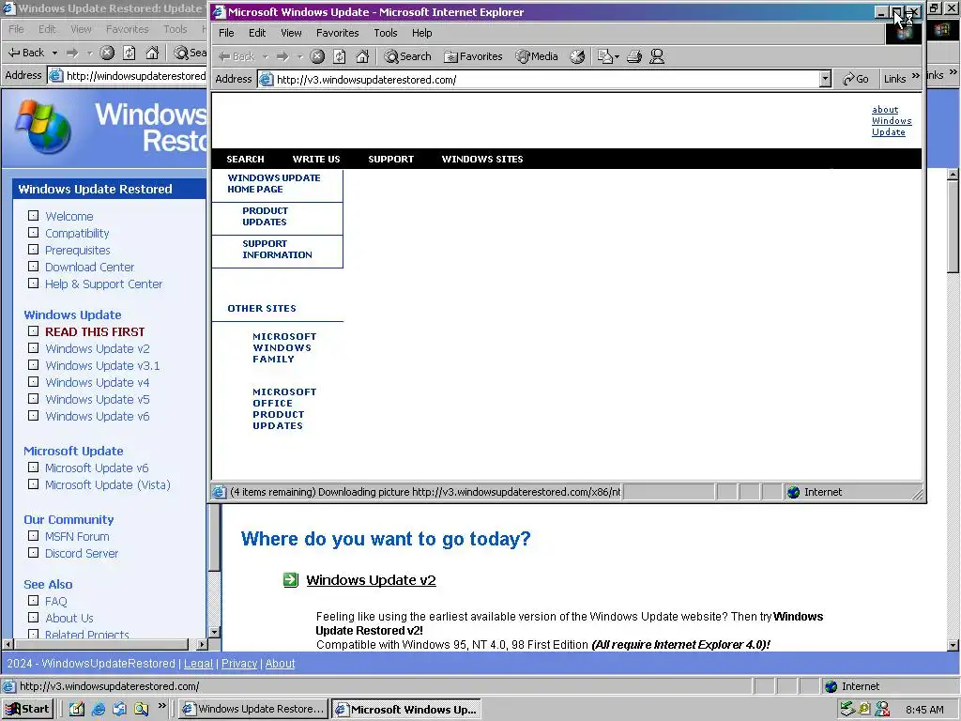
Task: Click Messenger icon in system tray
Action: [x=882, y=709]
